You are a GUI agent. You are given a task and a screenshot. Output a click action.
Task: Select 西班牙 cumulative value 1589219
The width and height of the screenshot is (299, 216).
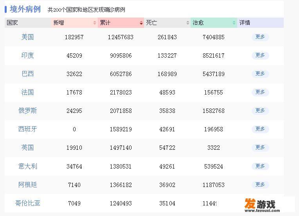[121, 129]
